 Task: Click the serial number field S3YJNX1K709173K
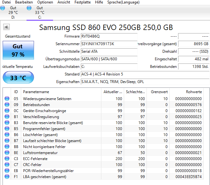click(x=109, y=44)
